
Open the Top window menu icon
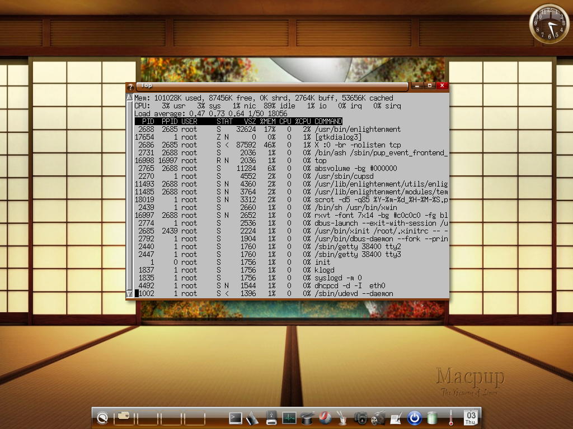(130, 87)
